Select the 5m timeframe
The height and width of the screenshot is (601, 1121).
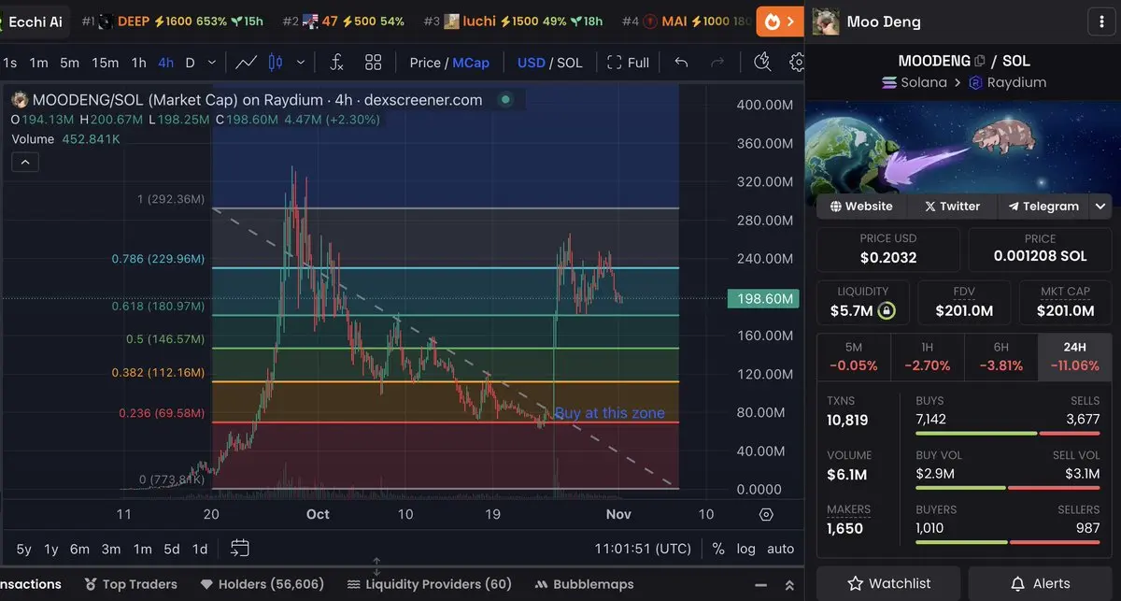[69, 63]
